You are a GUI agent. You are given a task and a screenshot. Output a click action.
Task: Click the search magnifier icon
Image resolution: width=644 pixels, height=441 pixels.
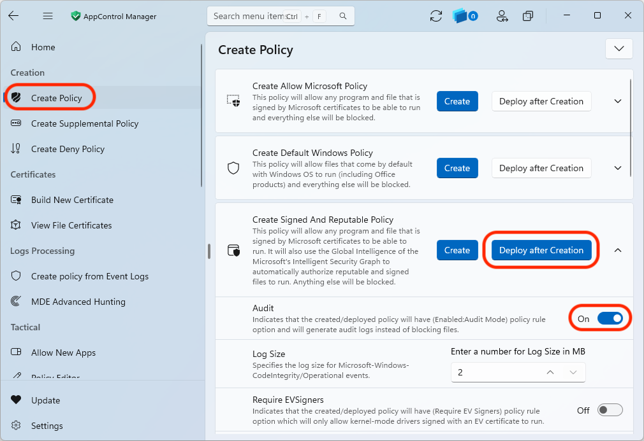[x=343, y=16]
